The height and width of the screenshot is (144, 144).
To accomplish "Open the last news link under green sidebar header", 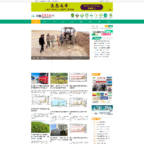I will point(101,57).
